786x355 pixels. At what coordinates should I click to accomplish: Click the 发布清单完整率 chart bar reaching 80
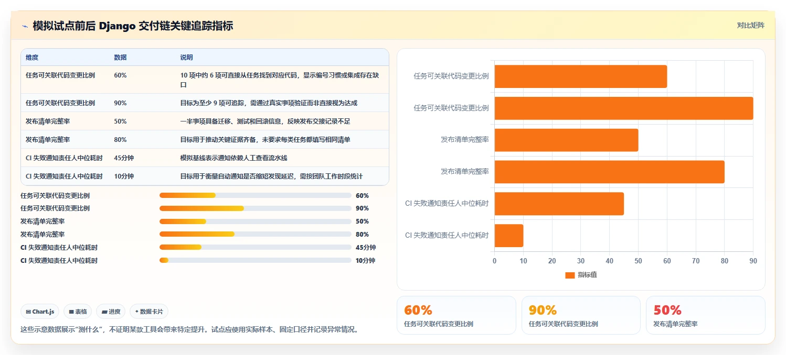click(609, 172)
